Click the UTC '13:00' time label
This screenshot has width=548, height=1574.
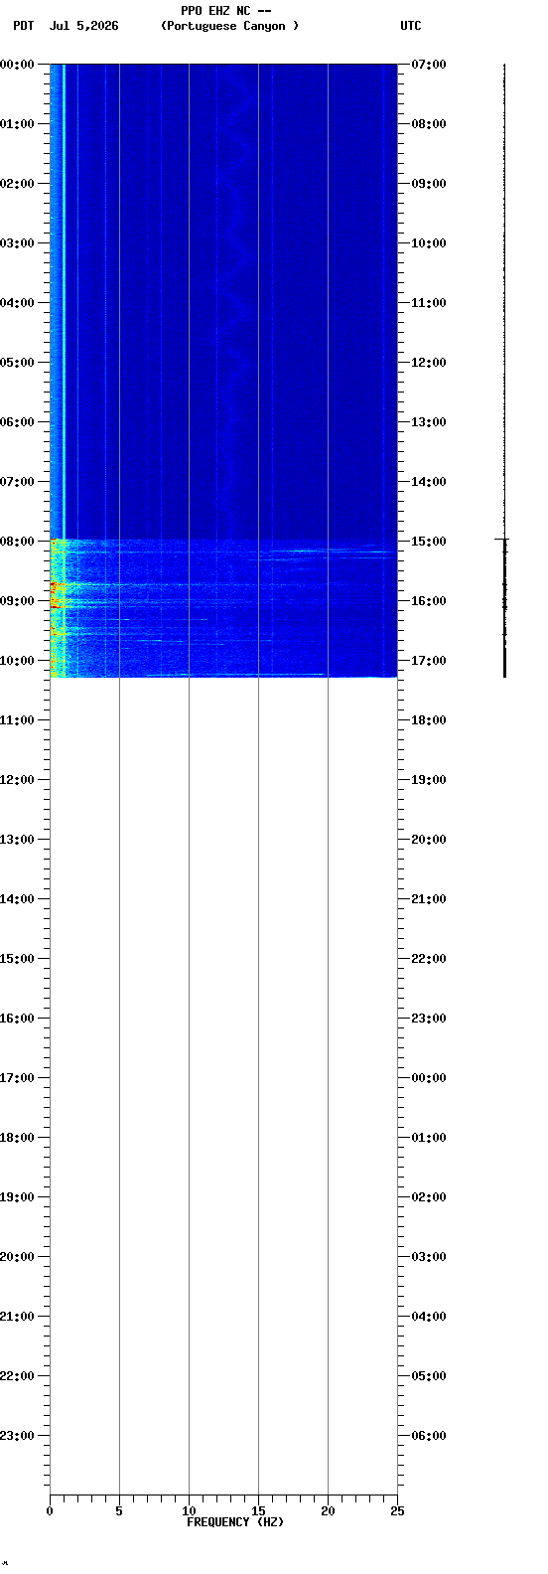coord(429,422)
